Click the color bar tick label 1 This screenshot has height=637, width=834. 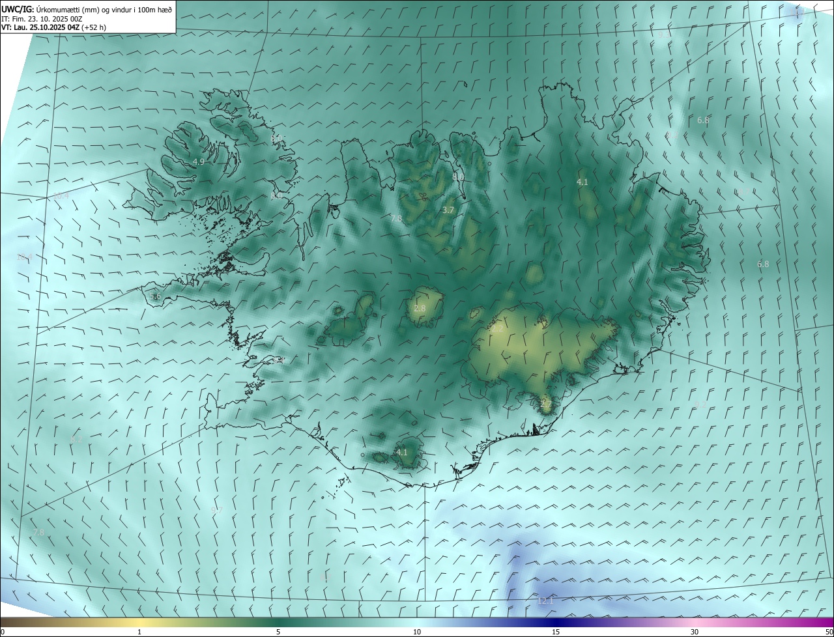139,632
